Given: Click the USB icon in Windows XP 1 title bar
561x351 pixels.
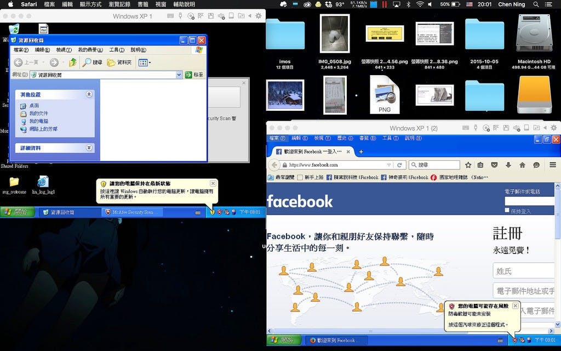Looking at the screenshot, I should 180,16.
